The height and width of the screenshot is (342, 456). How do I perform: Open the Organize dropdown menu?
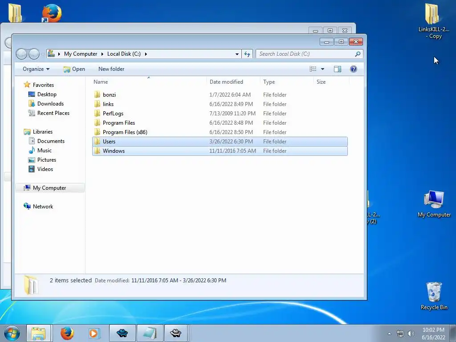(x=36, y=69)
